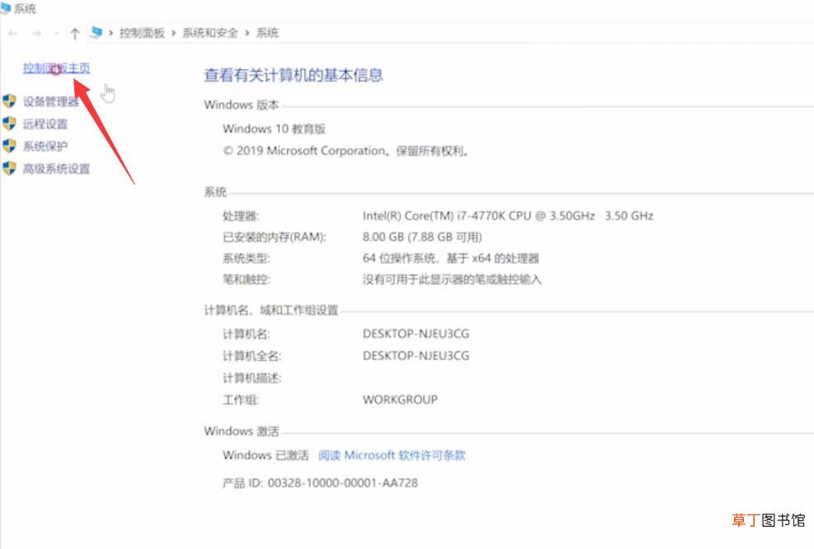Click the Windows 版本 section header

pos(242,105)
